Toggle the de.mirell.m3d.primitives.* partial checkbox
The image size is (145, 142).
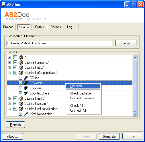[x=15, y=73]
